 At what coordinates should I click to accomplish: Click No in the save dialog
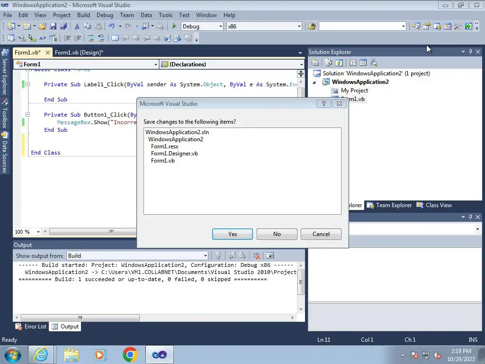click(x=277, y=234)
